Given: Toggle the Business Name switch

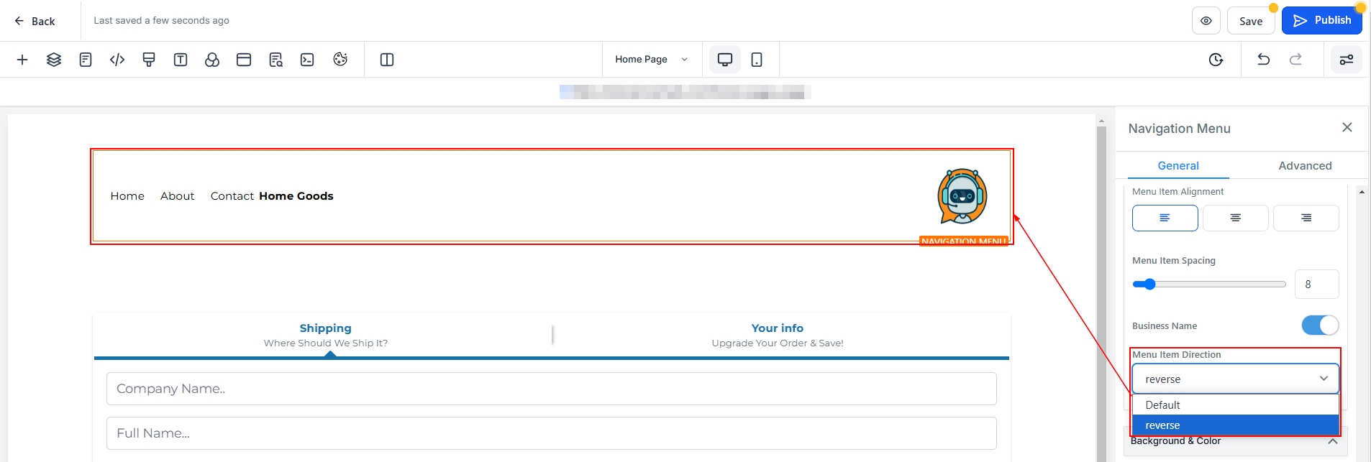Looking at the screenshot, I should pyautogui.click(x=1320, y=325).
